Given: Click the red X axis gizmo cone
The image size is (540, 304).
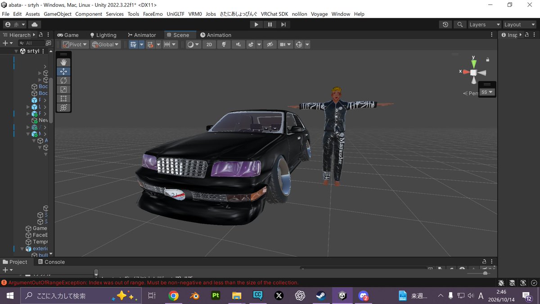Looking at the screenshot, I should 466,72.
